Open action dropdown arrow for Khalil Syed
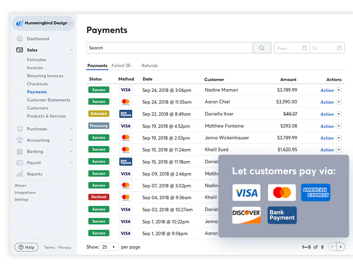The width and height of the screenshot is (353, 264). point(338,150)
